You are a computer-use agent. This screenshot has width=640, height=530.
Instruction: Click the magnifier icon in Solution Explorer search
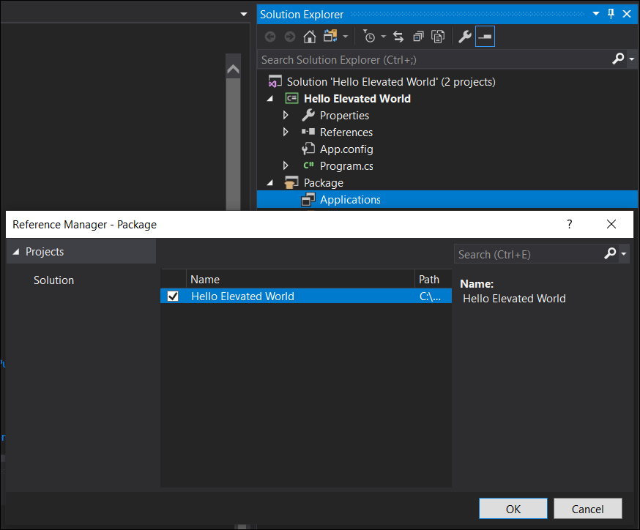pyautogui.click(x=618, y=59)
